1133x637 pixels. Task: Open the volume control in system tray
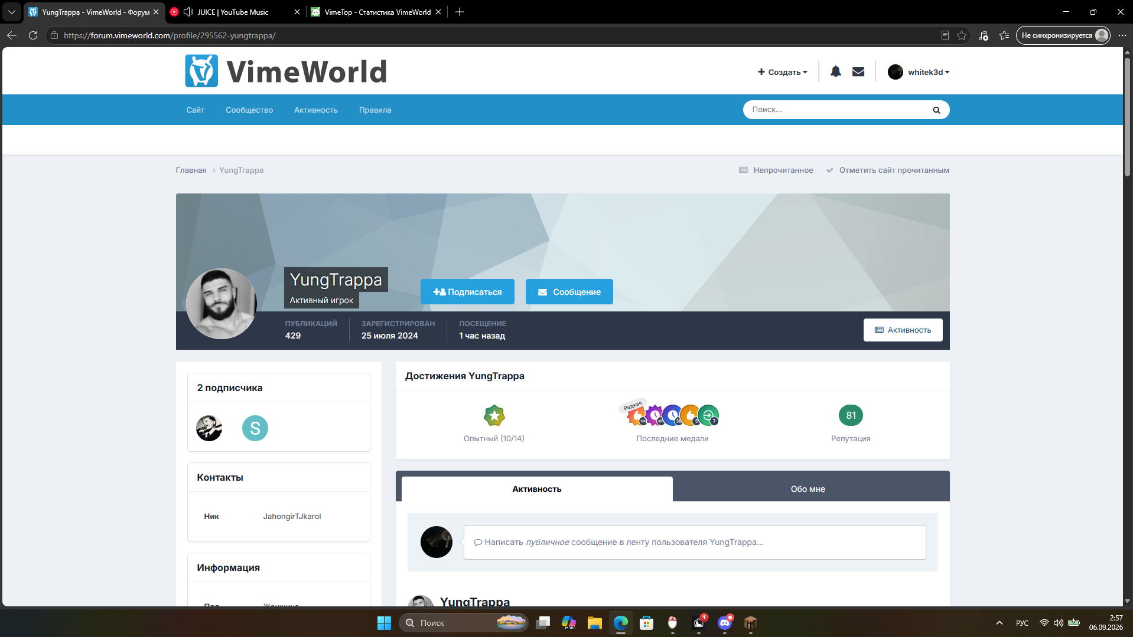[1059, 623]
